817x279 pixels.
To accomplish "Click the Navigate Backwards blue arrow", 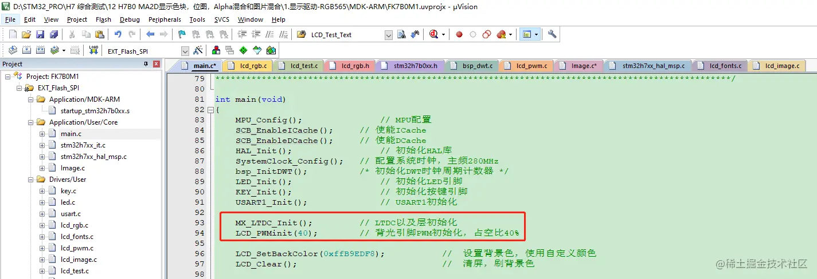I will (150, 35).
